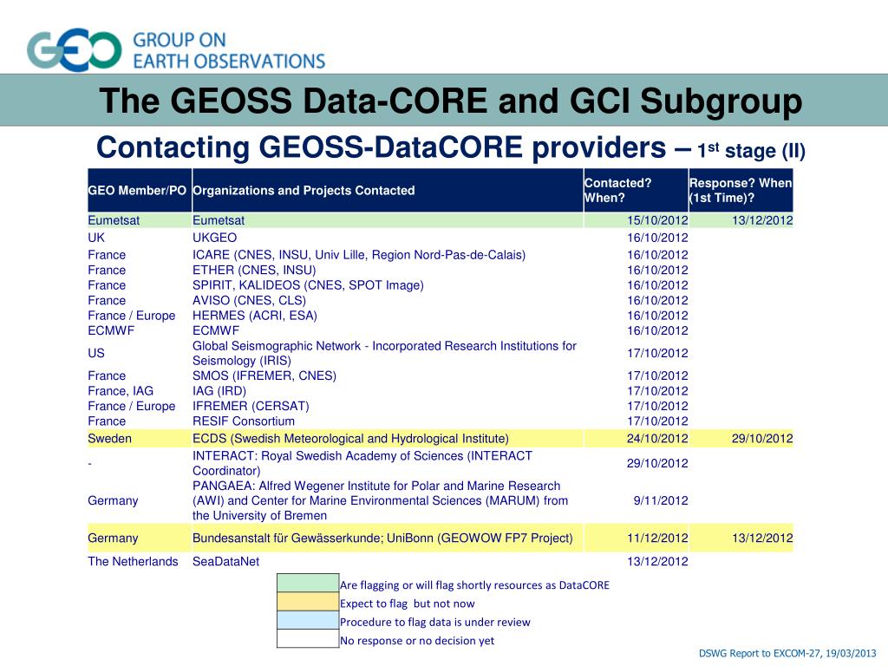Screen dimensions: 888x666
Task: Click SeaDataNet contacted date 13/12/2012
Action: click(x=657, y=561)
